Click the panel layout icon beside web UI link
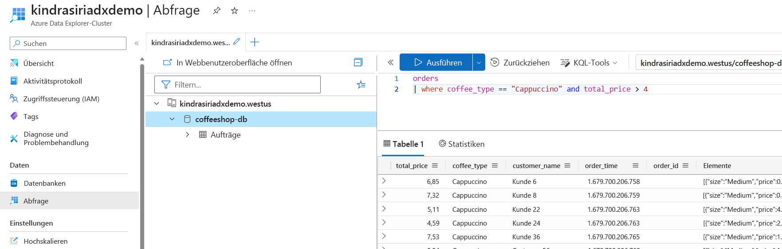Image resolution: width=782 pixels, height=249 pixels. (358, 62)
